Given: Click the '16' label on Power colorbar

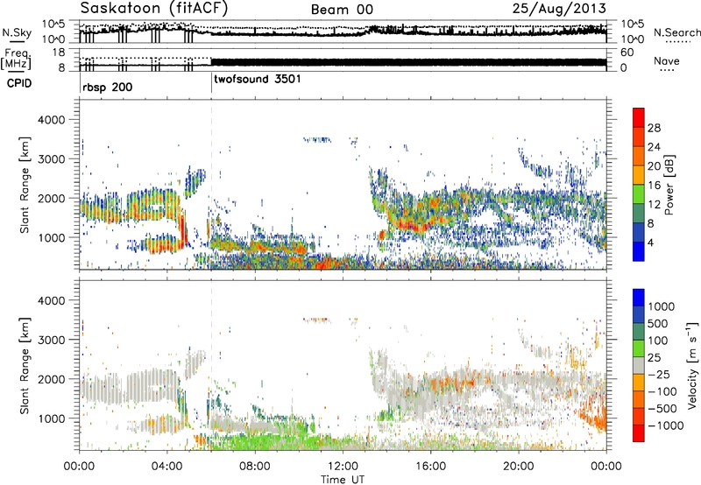Looking at the screenshot, I should (654, 186).
